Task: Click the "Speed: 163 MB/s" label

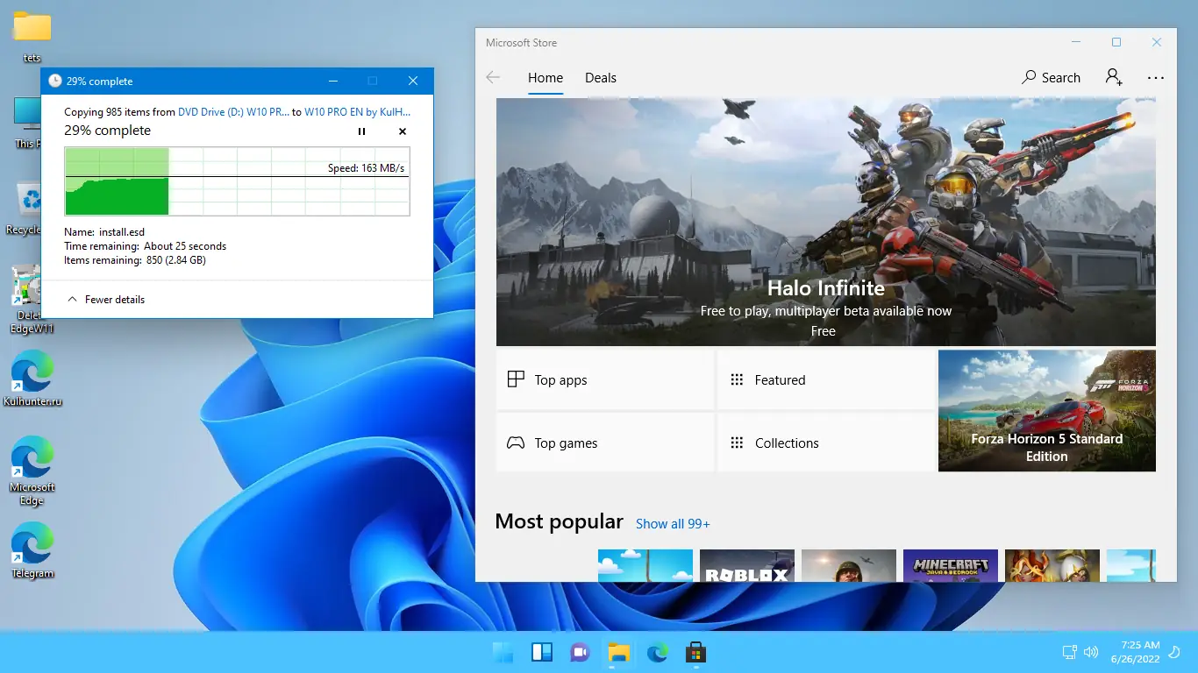Action: coord(366,168)
